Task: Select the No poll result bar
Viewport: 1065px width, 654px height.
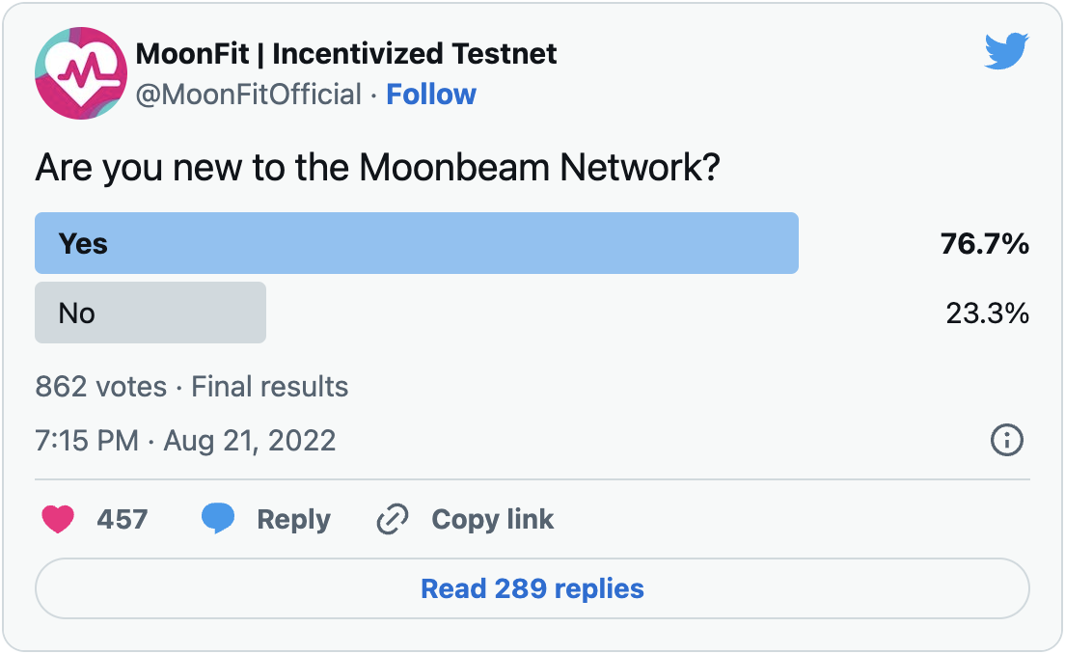Action: pyautogui.click(x=150, y=313)
